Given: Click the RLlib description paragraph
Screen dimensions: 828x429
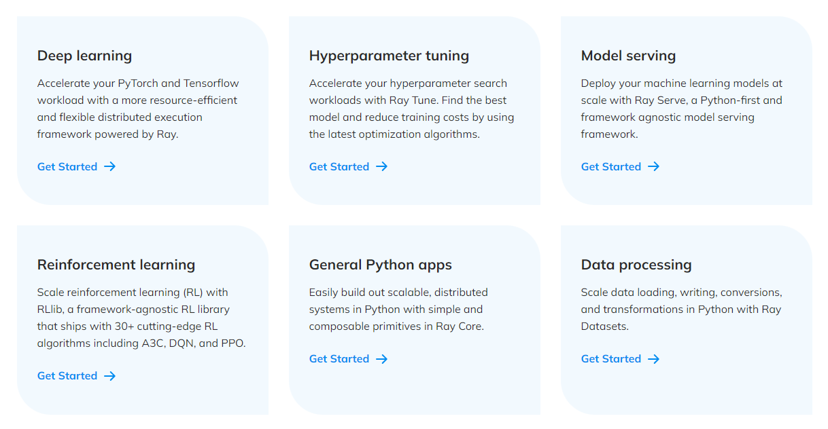Looking at the screenshot, I should [141, 318].
